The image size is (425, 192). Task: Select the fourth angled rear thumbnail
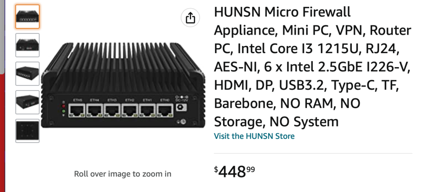pyautogui.click(x=28, y=102)
